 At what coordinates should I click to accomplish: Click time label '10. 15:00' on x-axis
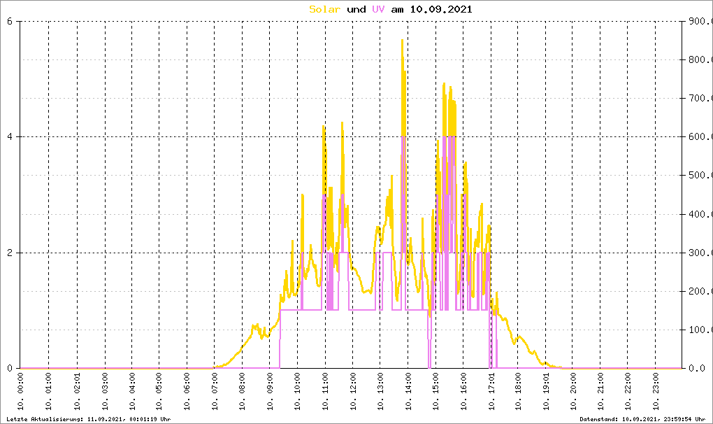pyautogui.click(x=436, y=391)
